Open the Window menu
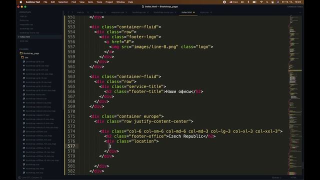Image resolution: width=320 pixels, height=180 pixels. coord(120,2)
